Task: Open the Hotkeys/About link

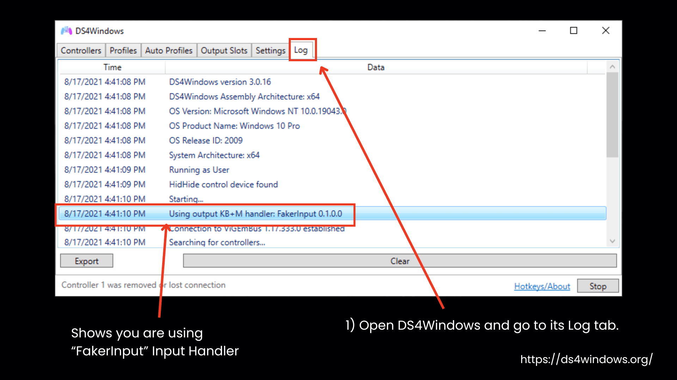Action: pos(542,286)
